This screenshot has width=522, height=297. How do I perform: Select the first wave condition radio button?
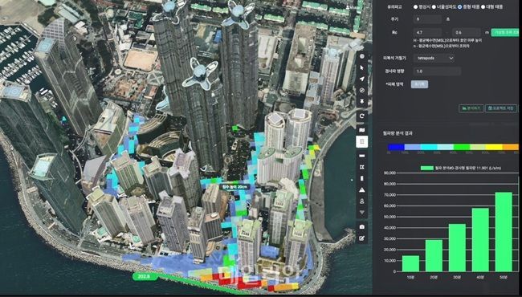pyautogui.click(x=415, y=6)
